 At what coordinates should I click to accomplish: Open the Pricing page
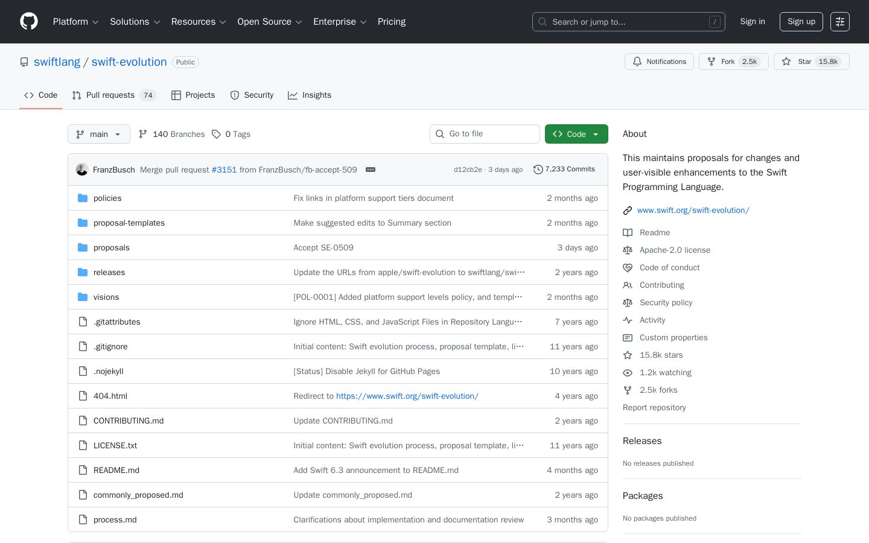coord(392,22)
